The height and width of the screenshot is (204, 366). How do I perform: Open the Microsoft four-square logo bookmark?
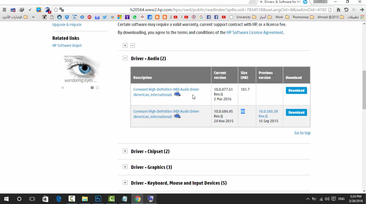pyautogui.click(x=120, y=17)
